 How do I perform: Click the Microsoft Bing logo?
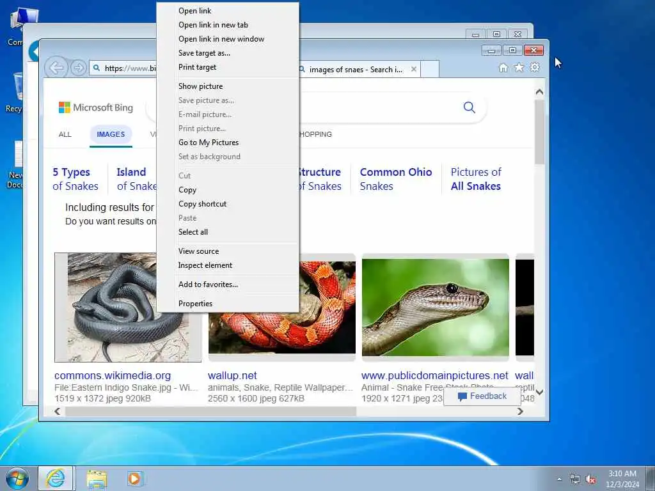click(96, 107)
